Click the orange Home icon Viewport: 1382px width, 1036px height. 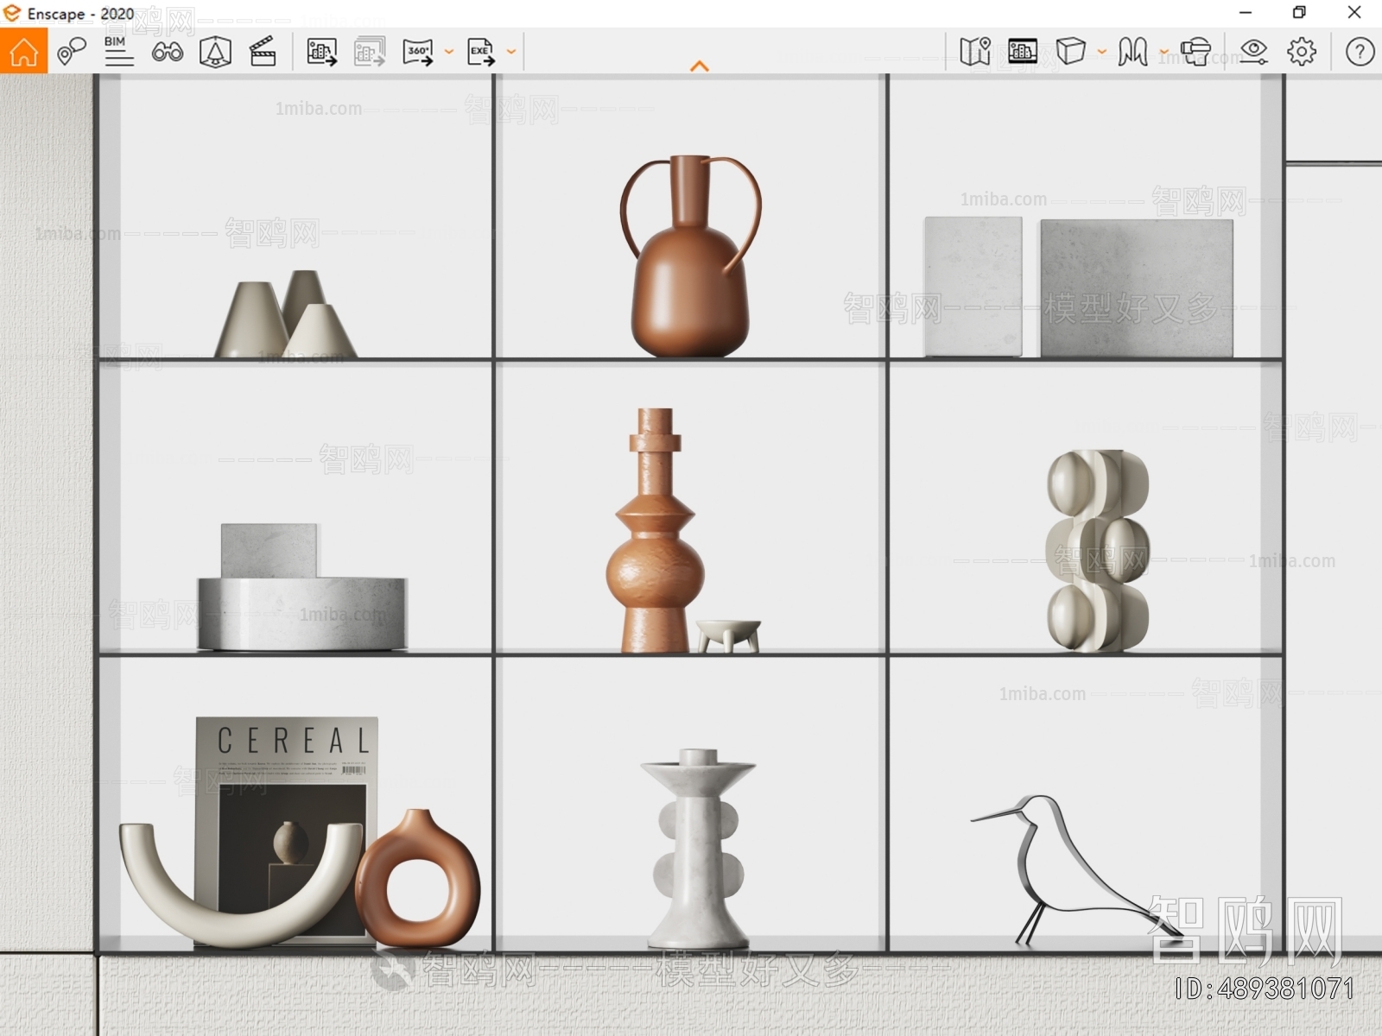click(x=23, y=51)
